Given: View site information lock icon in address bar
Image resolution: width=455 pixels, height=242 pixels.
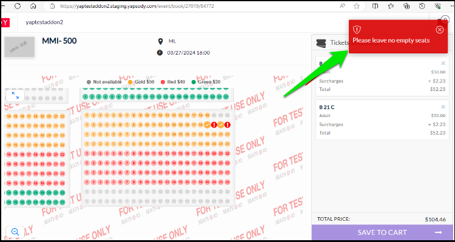Looking at the screenshot, I should coord(52,6).
